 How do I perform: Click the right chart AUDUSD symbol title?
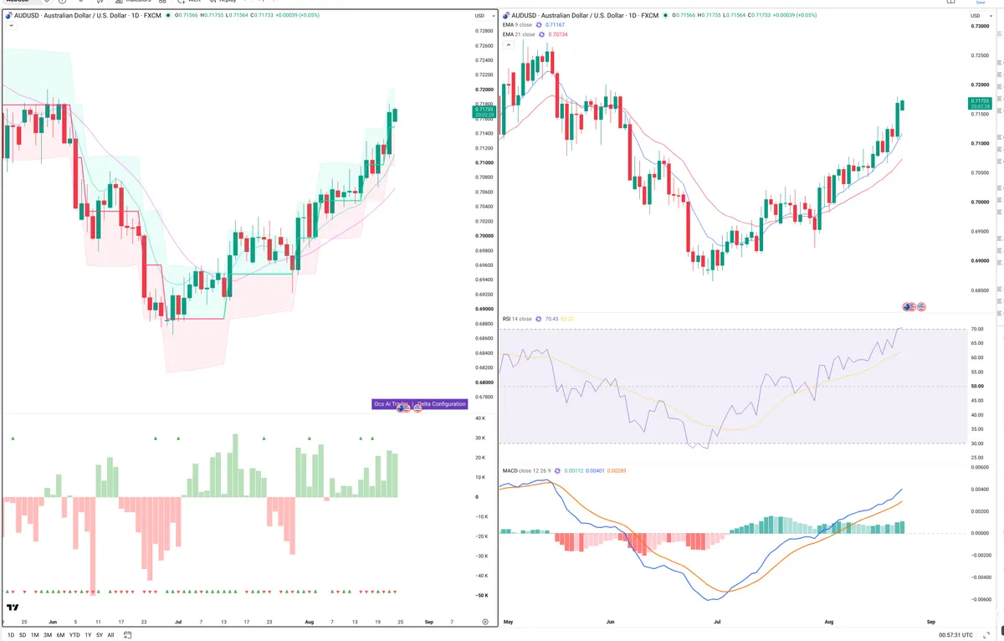(585, 15)
